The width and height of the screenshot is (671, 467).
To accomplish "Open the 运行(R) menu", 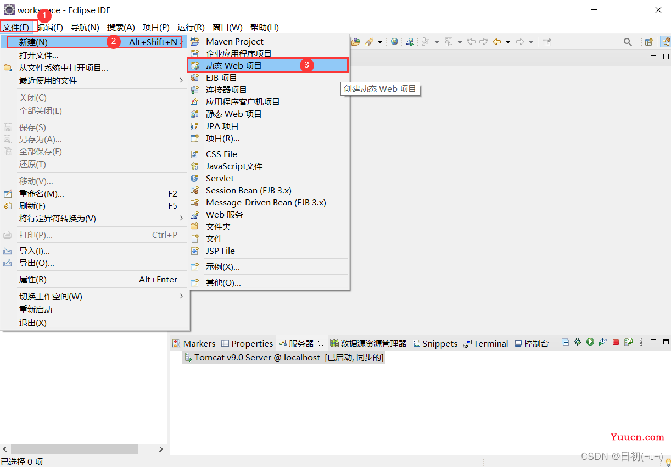I will pyautogui.click(x=191, y=27).
